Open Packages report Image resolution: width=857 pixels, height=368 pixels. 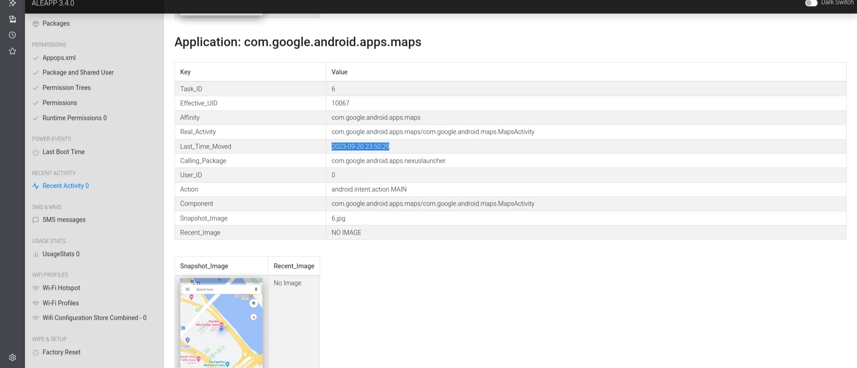[56, 23]
